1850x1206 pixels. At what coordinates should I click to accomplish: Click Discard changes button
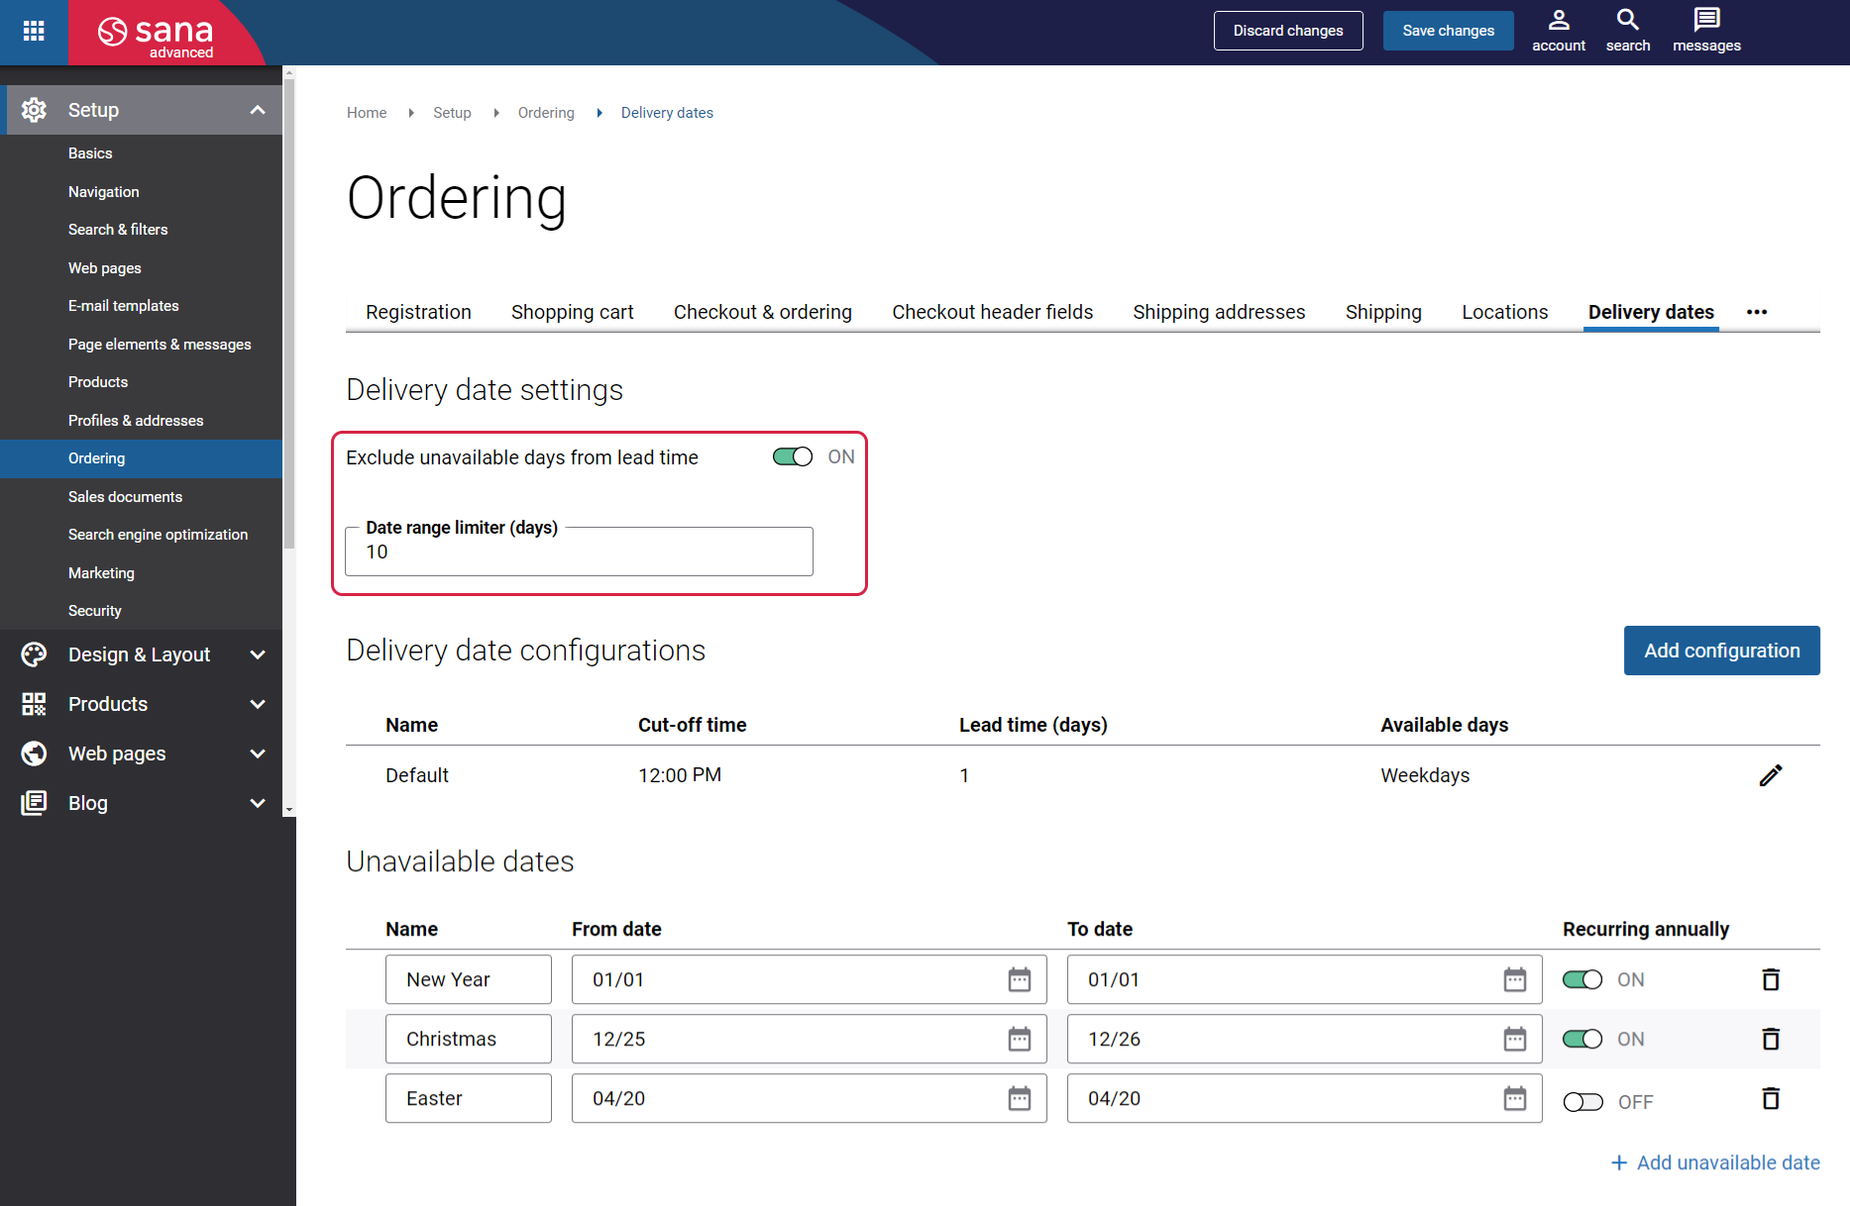(1288, 31)
